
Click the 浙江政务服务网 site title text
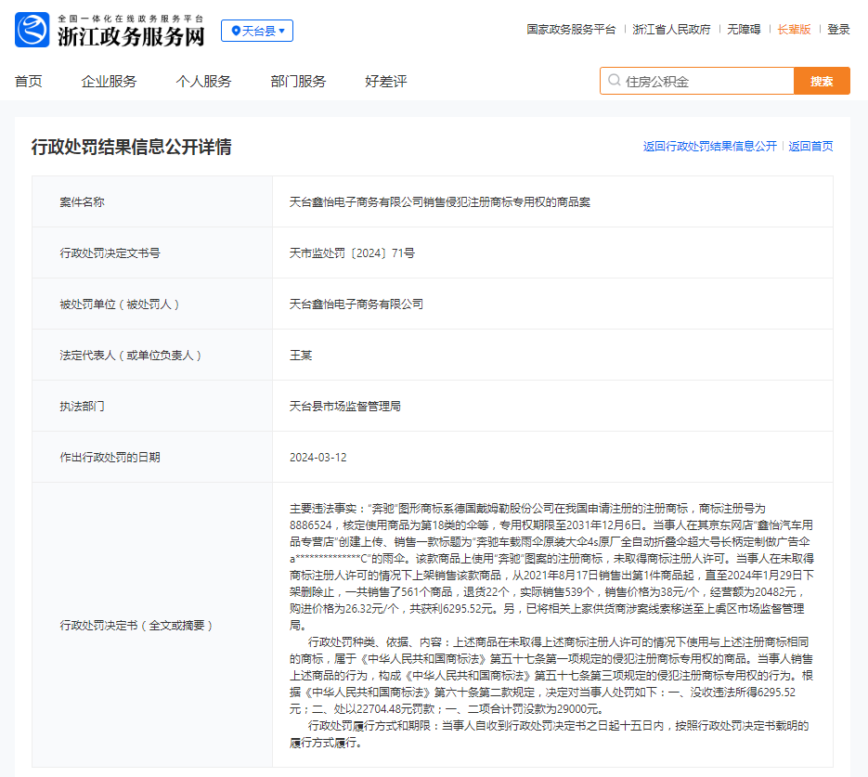[x=131, y=36]
